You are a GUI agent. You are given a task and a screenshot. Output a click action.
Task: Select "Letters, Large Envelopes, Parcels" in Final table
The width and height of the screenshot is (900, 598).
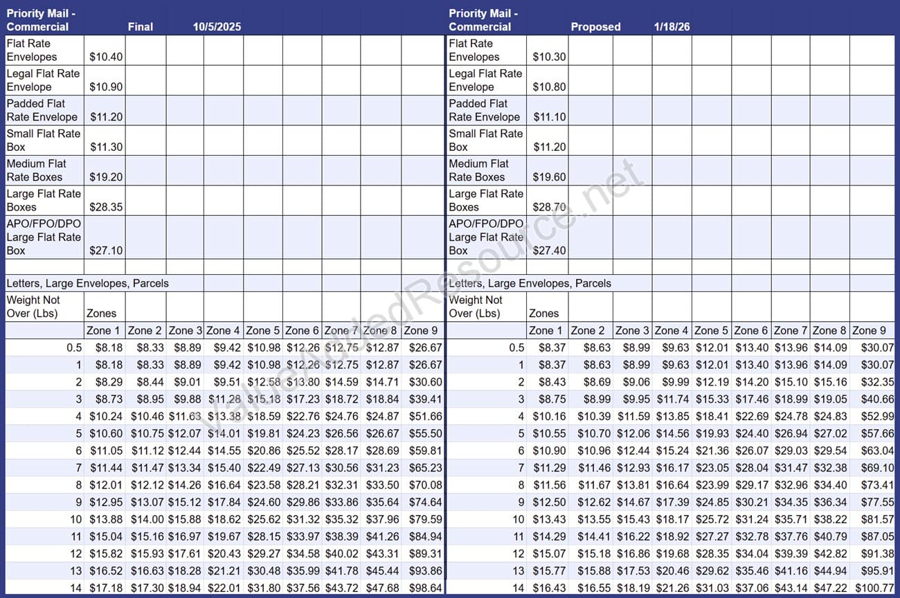pyautogui.click(x=88, y=283)
